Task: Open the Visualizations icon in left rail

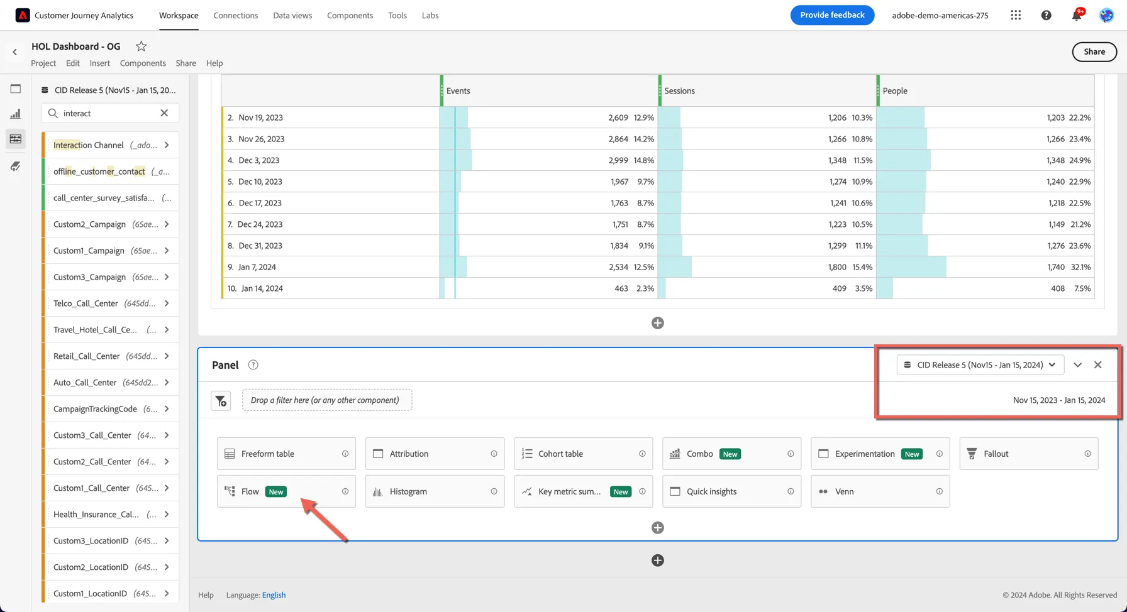Action: click(x=16, y=114)
